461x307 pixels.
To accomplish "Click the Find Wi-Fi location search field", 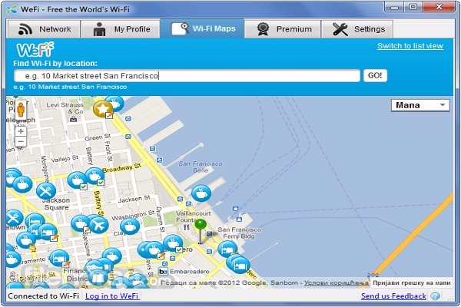I will coord(187,76).
